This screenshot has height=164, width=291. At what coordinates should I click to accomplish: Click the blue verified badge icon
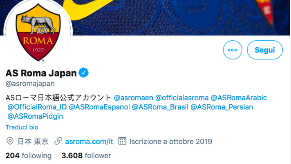click(x=84, y=73)
